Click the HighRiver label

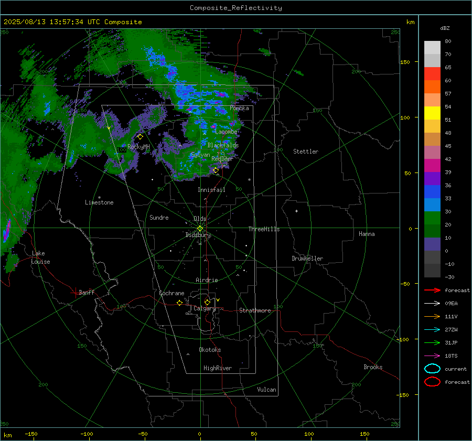coord(218,368)
